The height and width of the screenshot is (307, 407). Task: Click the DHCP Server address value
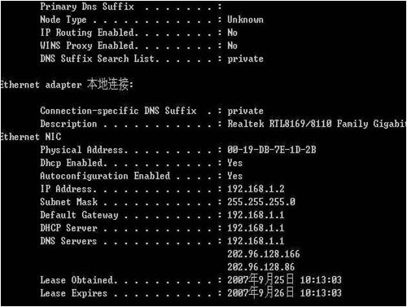tap(256, 228)
